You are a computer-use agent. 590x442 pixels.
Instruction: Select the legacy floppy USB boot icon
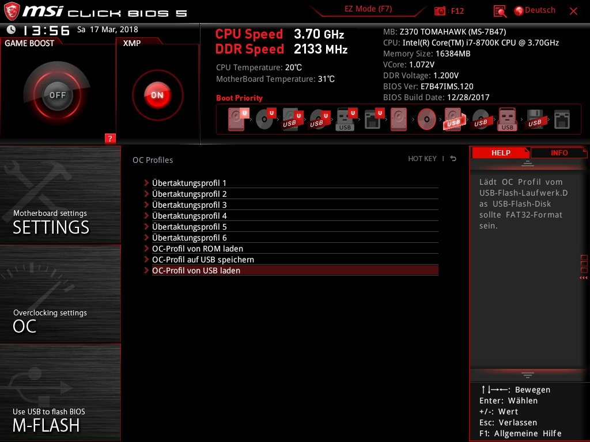(534, 120)
